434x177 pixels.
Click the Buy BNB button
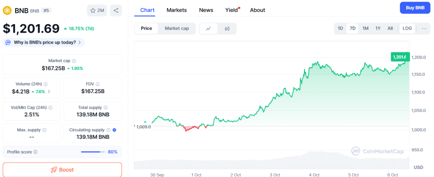click(x=415, y=8)
